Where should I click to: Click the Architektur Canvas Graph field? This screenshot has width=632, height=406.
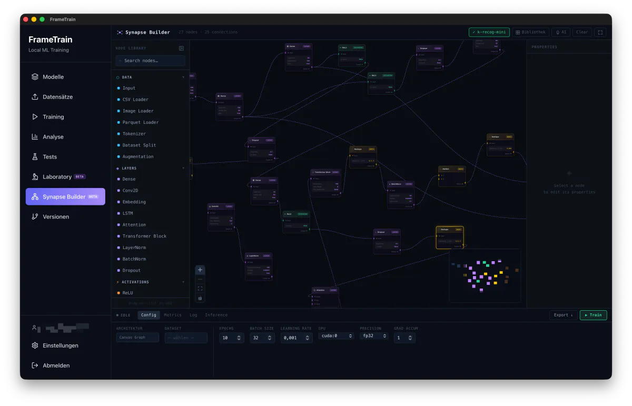pyautogui.click(x=137, y=338)
